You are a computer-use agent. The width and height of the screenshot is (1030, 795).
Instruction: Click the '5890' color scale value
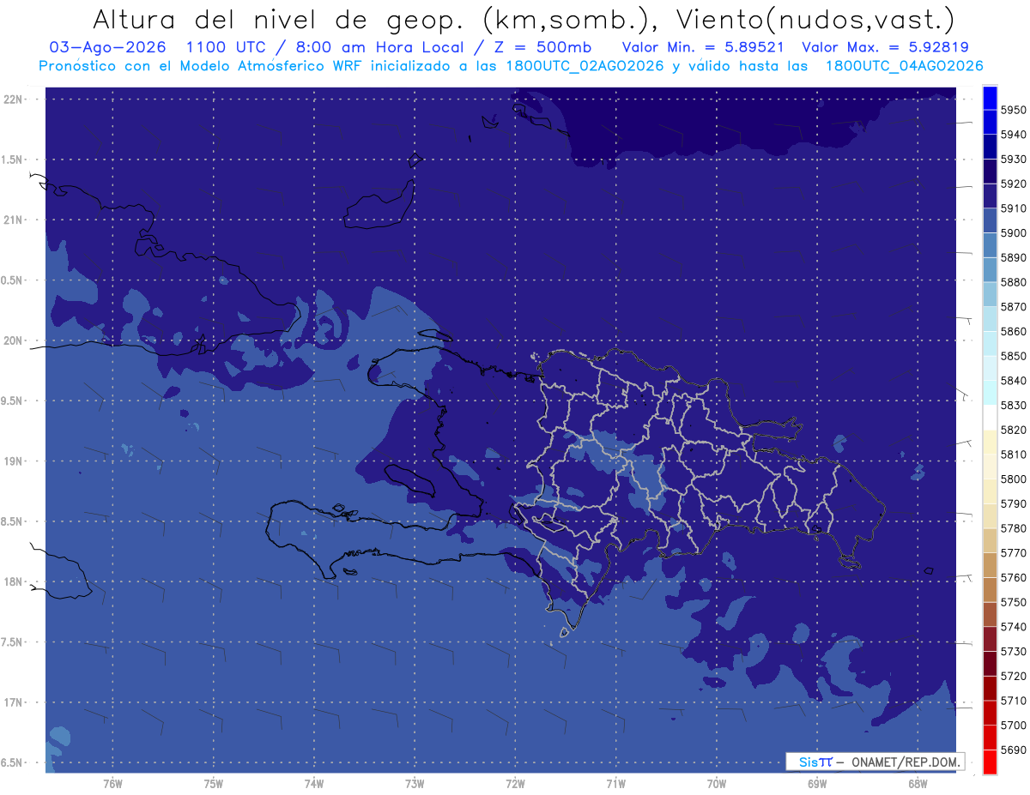(x=1013, y=258)
